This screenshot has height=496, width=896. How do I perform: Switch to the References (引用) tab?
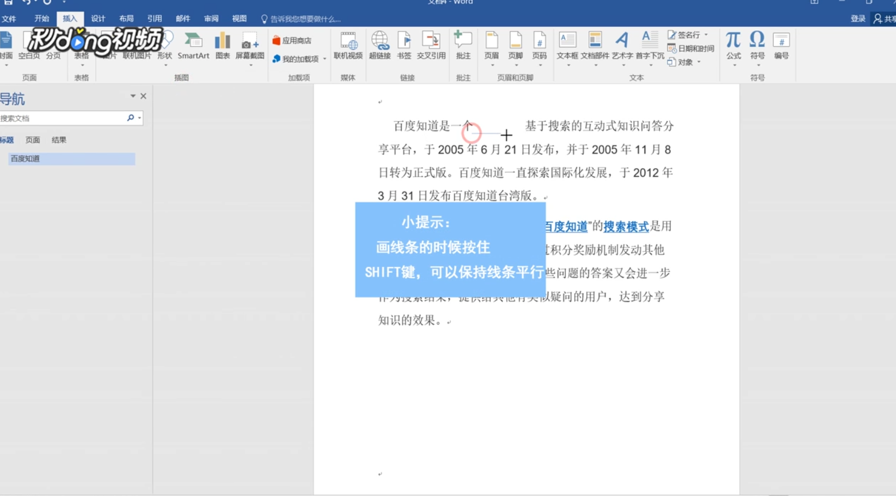coord(154,19)
